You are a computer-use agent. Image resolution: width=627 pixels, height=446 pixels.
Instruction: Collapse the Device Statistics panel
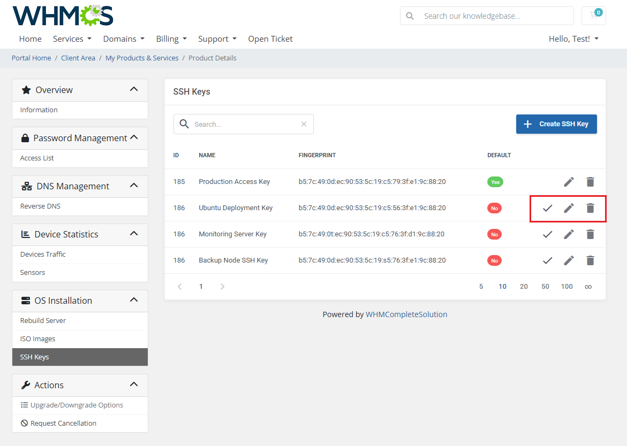(134, 234)
